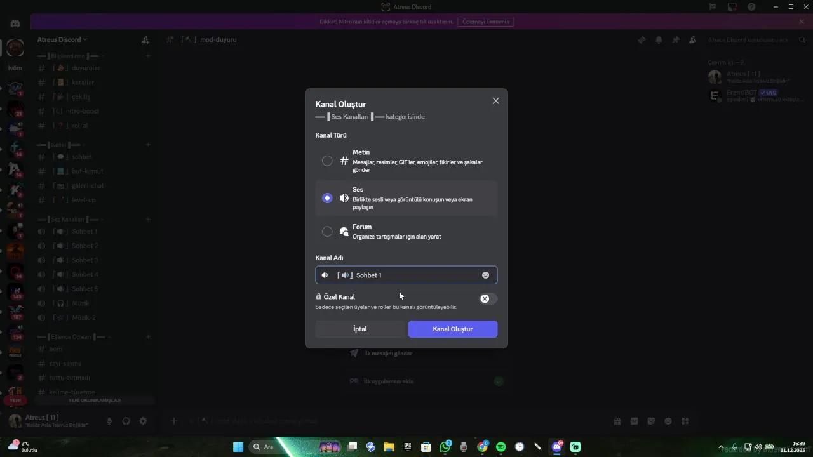
Task: Dismiss the Nitro banner notice
Action: click(802, 22)
